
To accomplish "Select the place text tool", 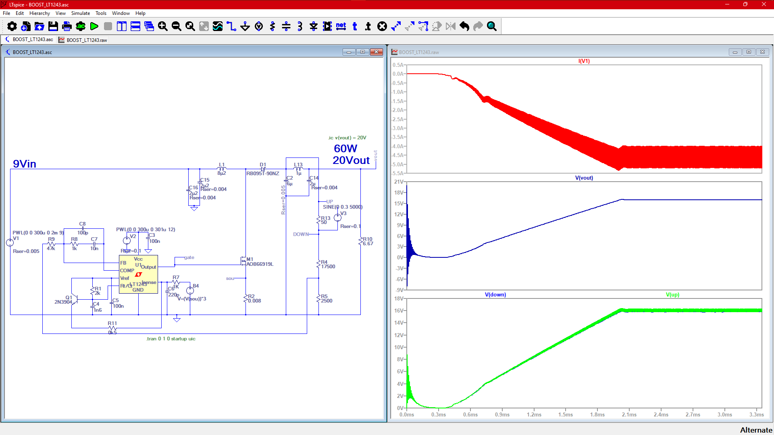I will (x=355, y=27).
